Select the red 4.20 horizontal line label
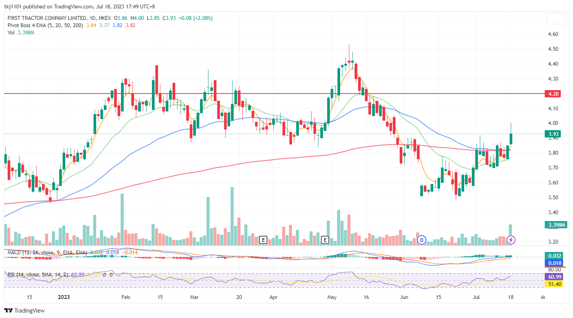Image resolution: width=573 pixels, height=318 pixels. 554,94
